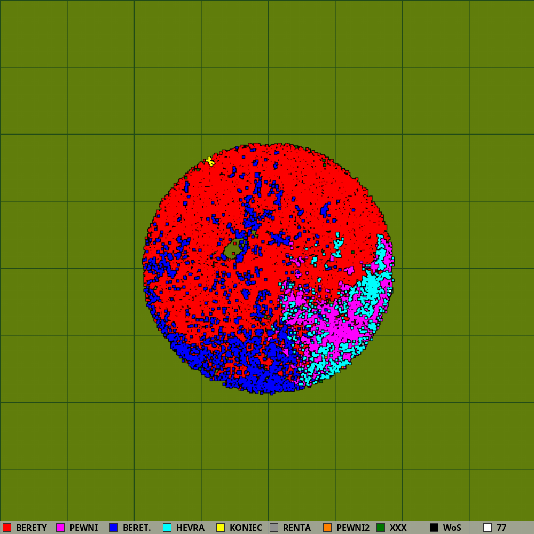534x534 pixels.
Task: Click the olive hole inside the red region
Action: [233, 249]
